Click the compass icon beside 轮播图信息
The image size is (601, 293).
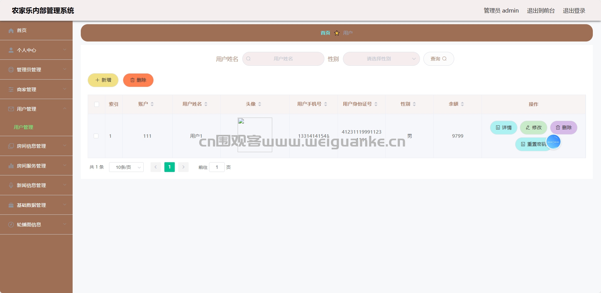pyautogui.click(x=11, y=224)
